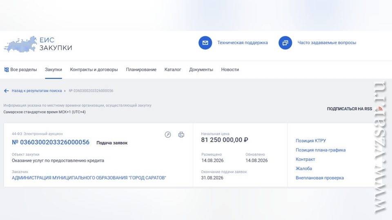
Task: Open the Позиция КТРУ link
Action: pos(310,141)
